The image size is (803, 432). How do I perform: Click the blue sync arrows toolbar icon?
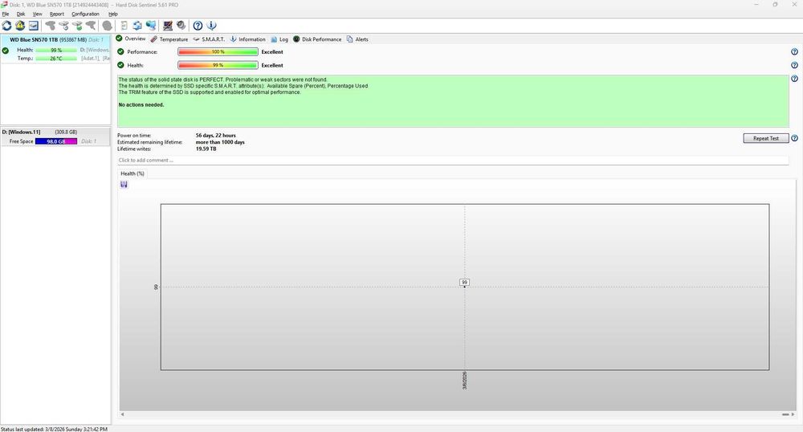137,26
